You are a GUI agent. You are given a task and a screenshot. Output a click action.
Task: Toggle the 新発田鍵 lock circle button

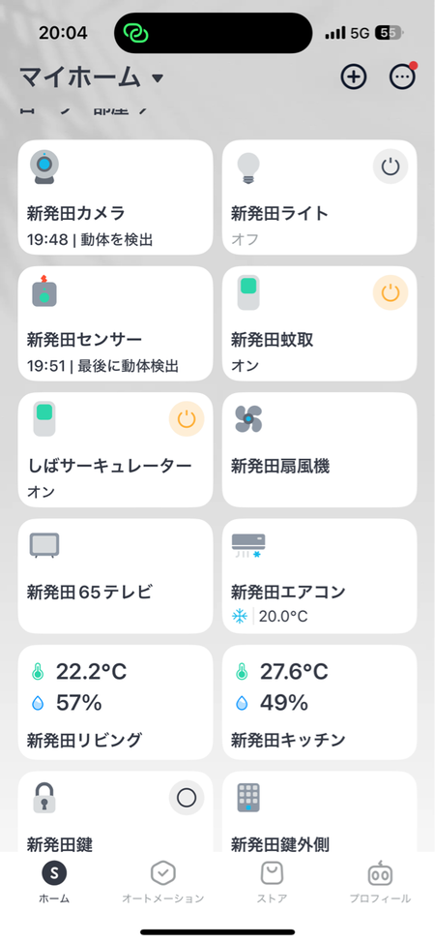pyautogui.click(x=187, y=799)
